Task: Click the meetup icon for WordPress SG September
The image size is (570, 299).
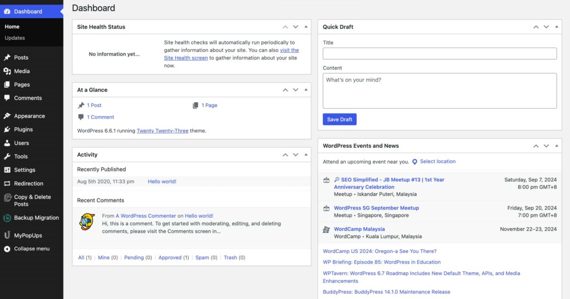Action: (326, 208)
